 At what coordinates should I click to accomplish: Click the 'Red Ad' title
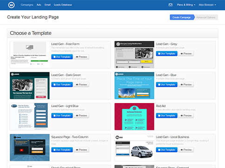tap(161, 106)
